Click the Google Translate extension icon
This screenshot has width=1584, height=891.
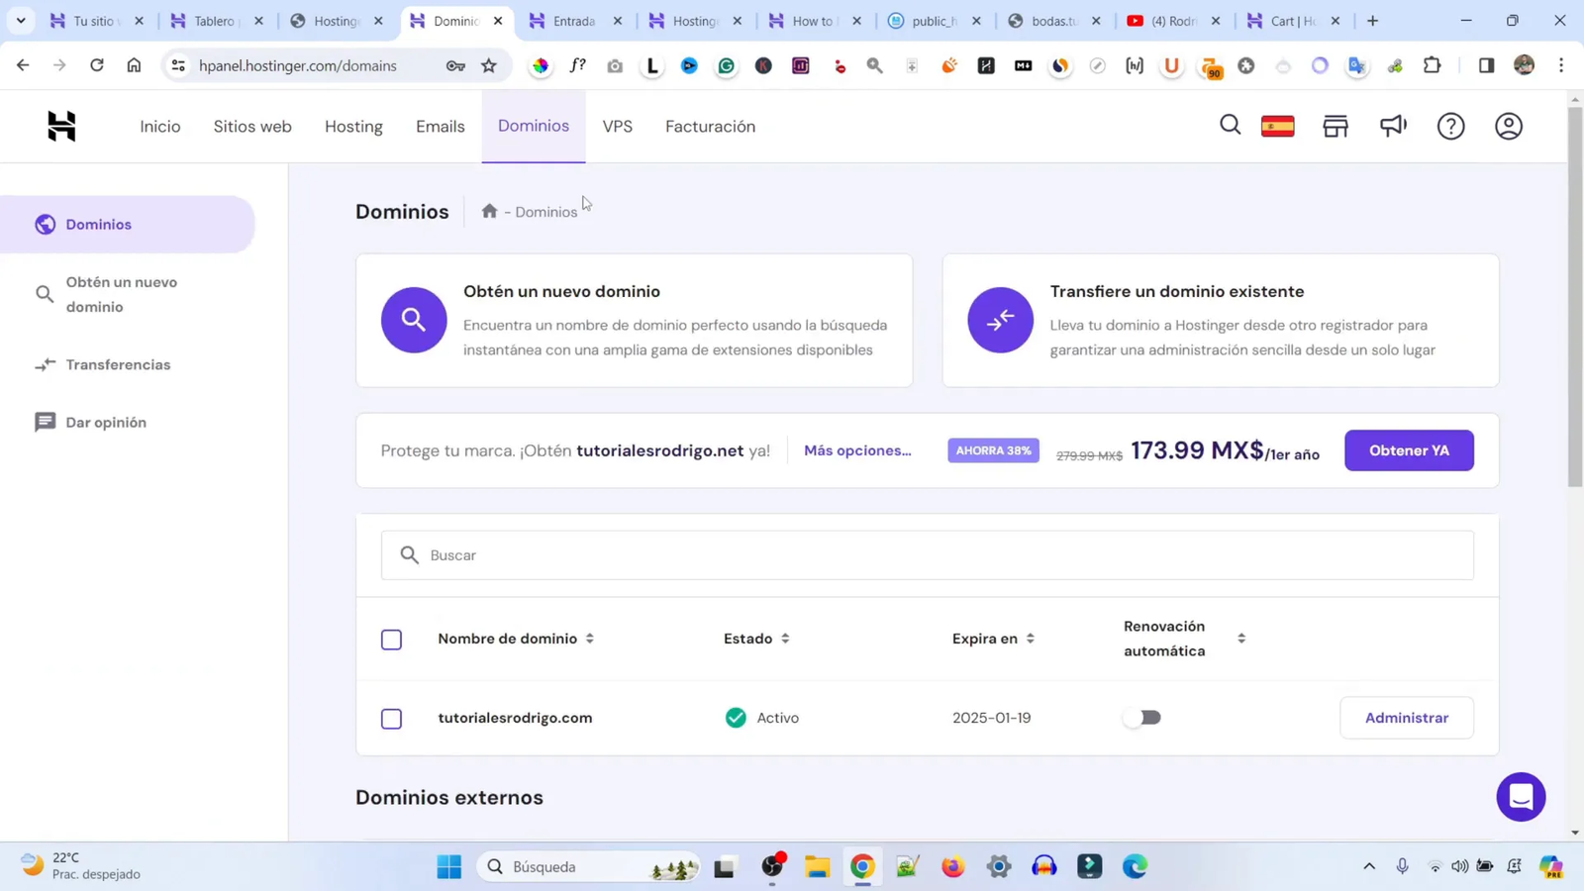(x=1356, y=65)
